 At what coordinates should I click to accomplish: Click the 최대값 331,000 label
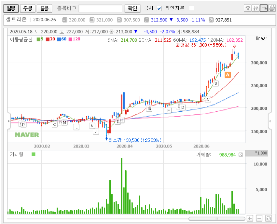pyautogui.click(x=201, y=45)
